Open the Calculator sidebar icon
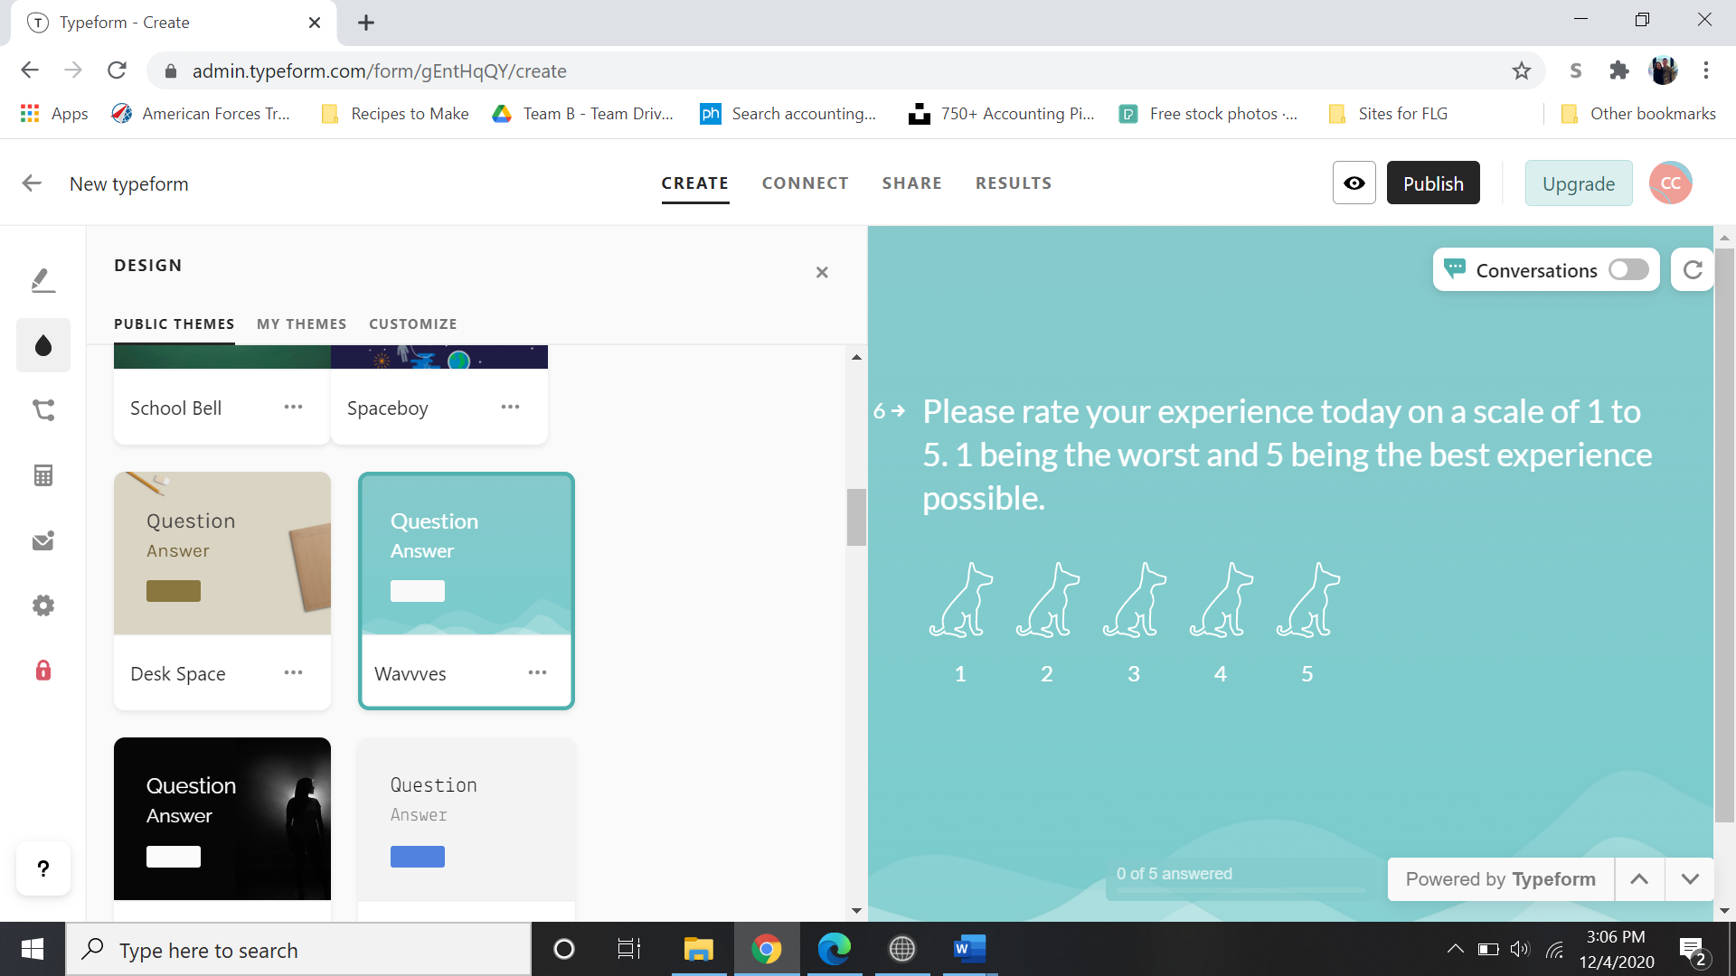This screenshot has height=976, width=1736. coord(42,475)
